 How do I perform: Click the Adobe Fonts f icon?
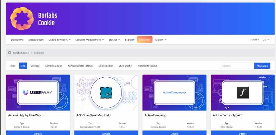(x=243, y=93)
